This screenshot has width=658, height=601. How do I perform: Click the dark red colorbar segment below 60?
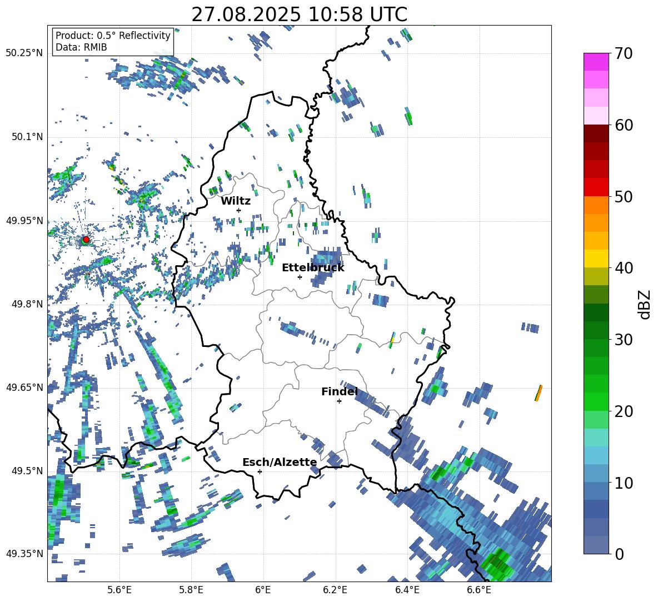pyautogui.click(x=596, y=133)
